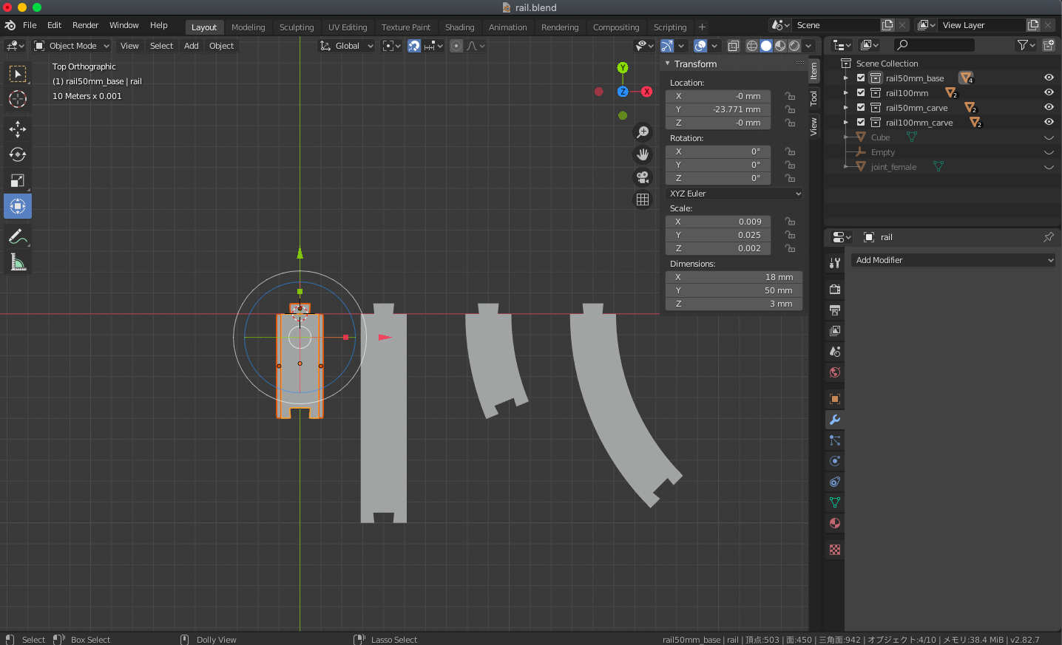Select the Annotate tool
Screen dimensions: 1062x645
click(17, 236)
